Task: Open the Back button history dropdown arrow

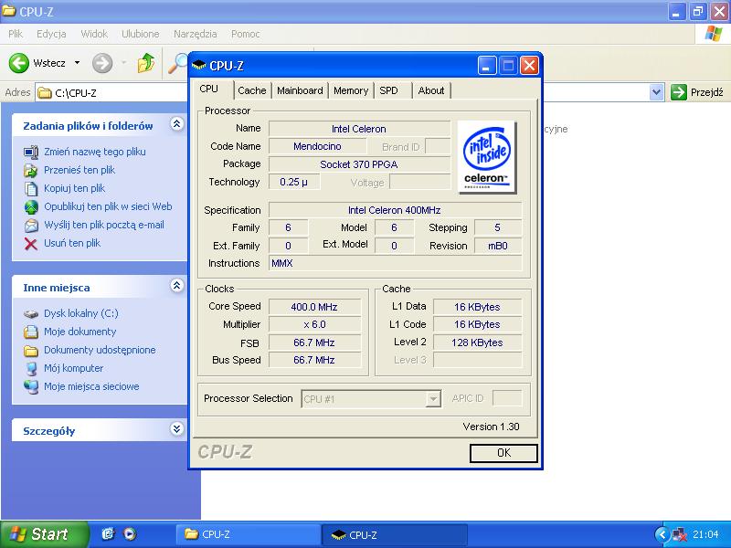Action: (78, 63)
